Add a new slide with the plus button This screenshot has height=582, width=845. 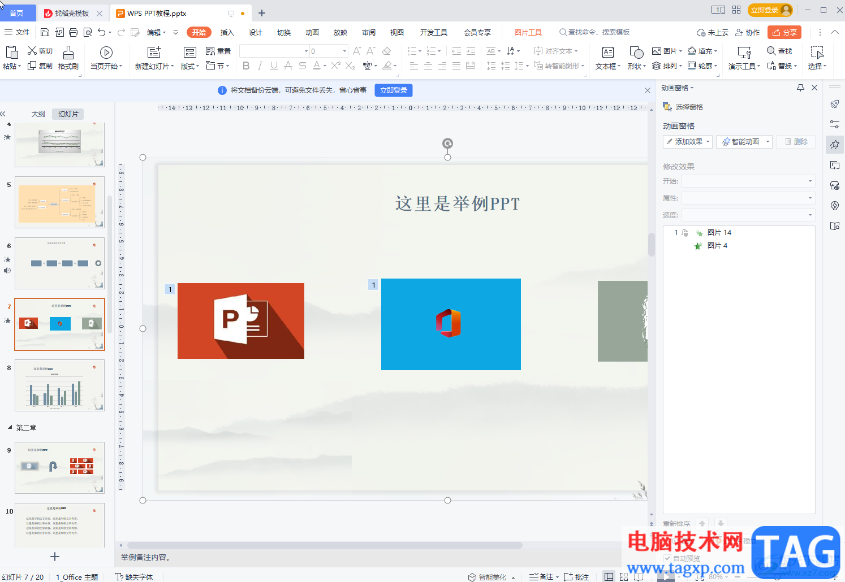coord(55,557)
